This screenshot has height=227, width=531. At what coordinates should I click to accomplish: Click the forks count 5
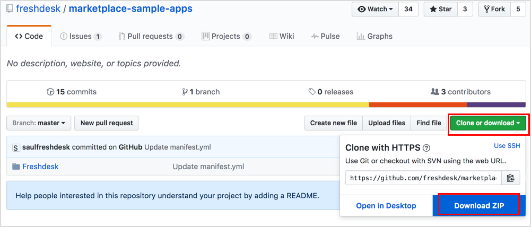pos(518,9)
